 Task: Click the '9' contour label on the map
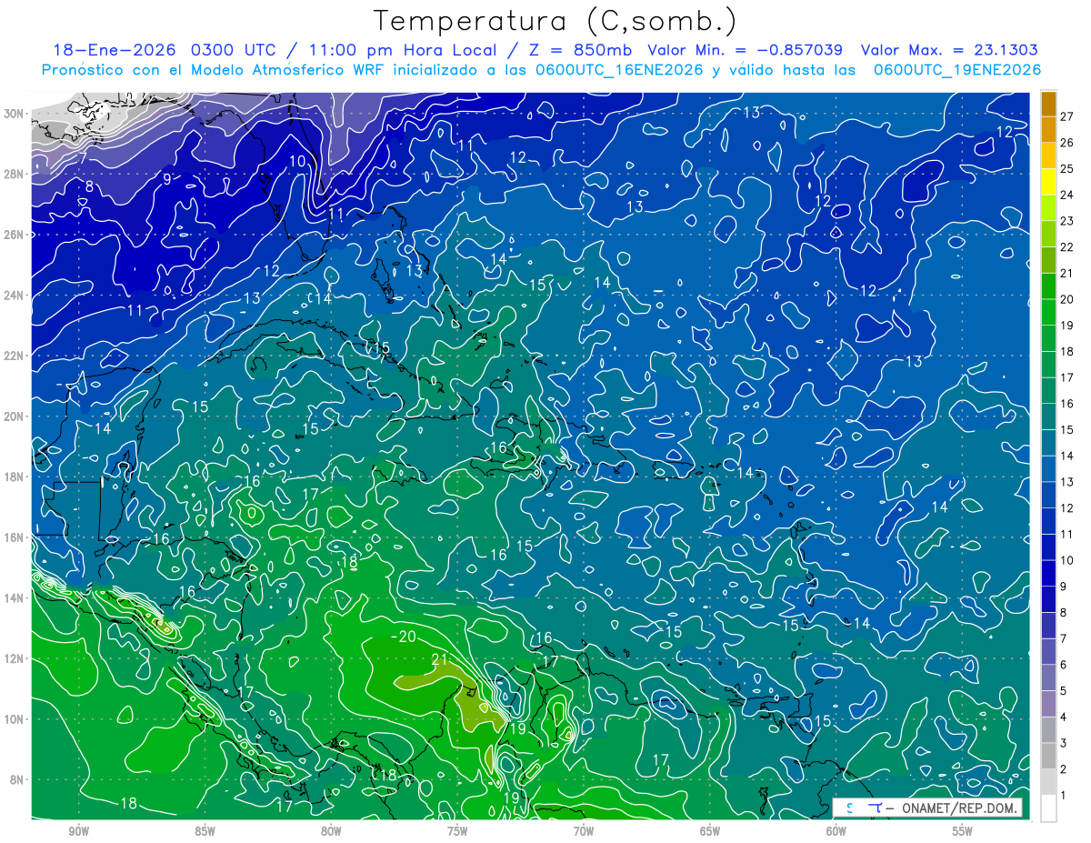(x=166, y=178)
